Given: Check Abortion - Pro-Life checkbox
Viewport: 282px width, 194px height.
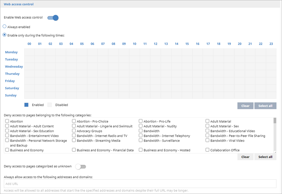Looking at the screenshot, I should coord(140,121).
